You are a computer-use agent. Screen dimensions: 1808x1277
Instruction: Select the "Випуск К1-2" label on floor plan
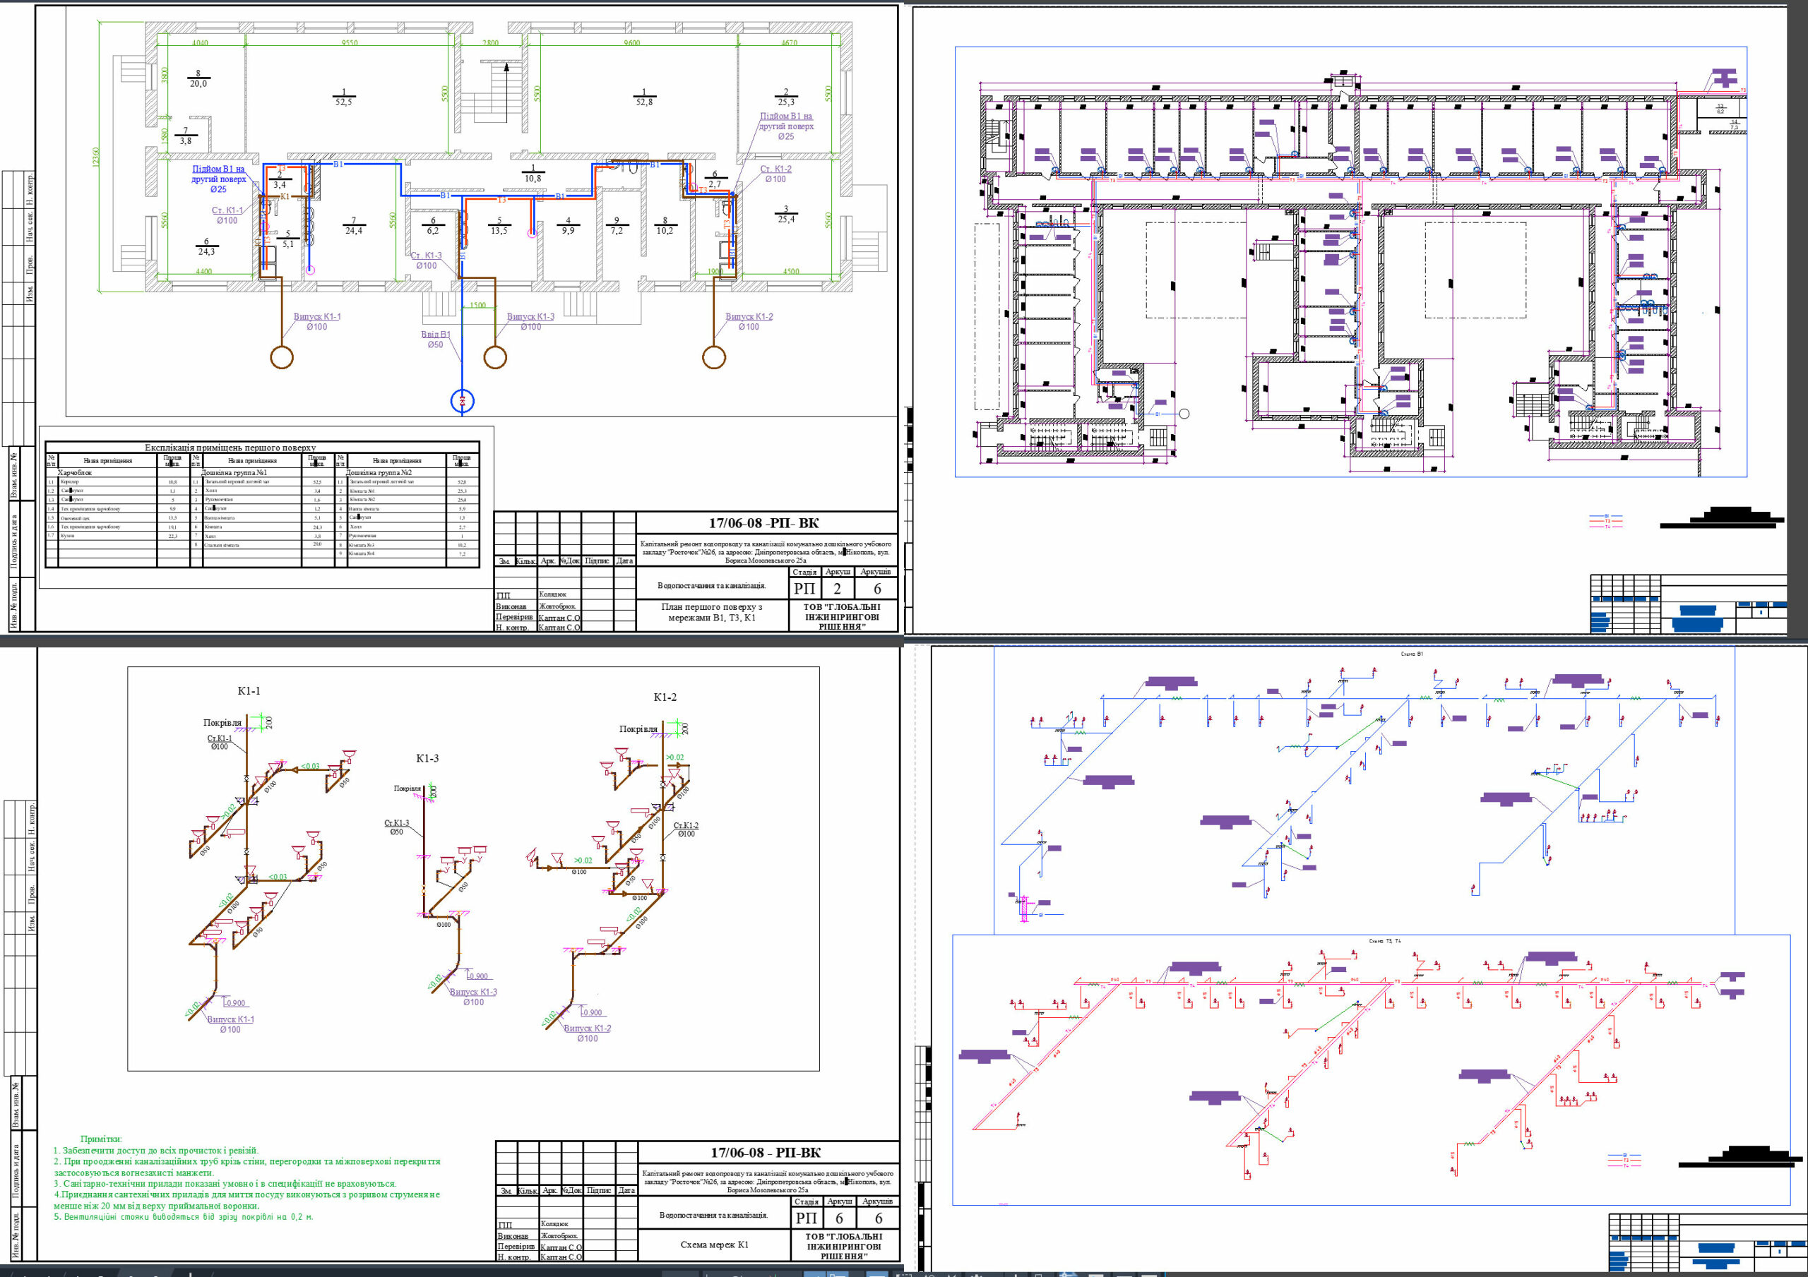(x=749, y=316)
